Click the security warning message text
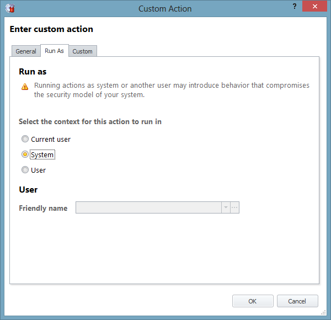This screenshot has height=320, width=331. 172,90
